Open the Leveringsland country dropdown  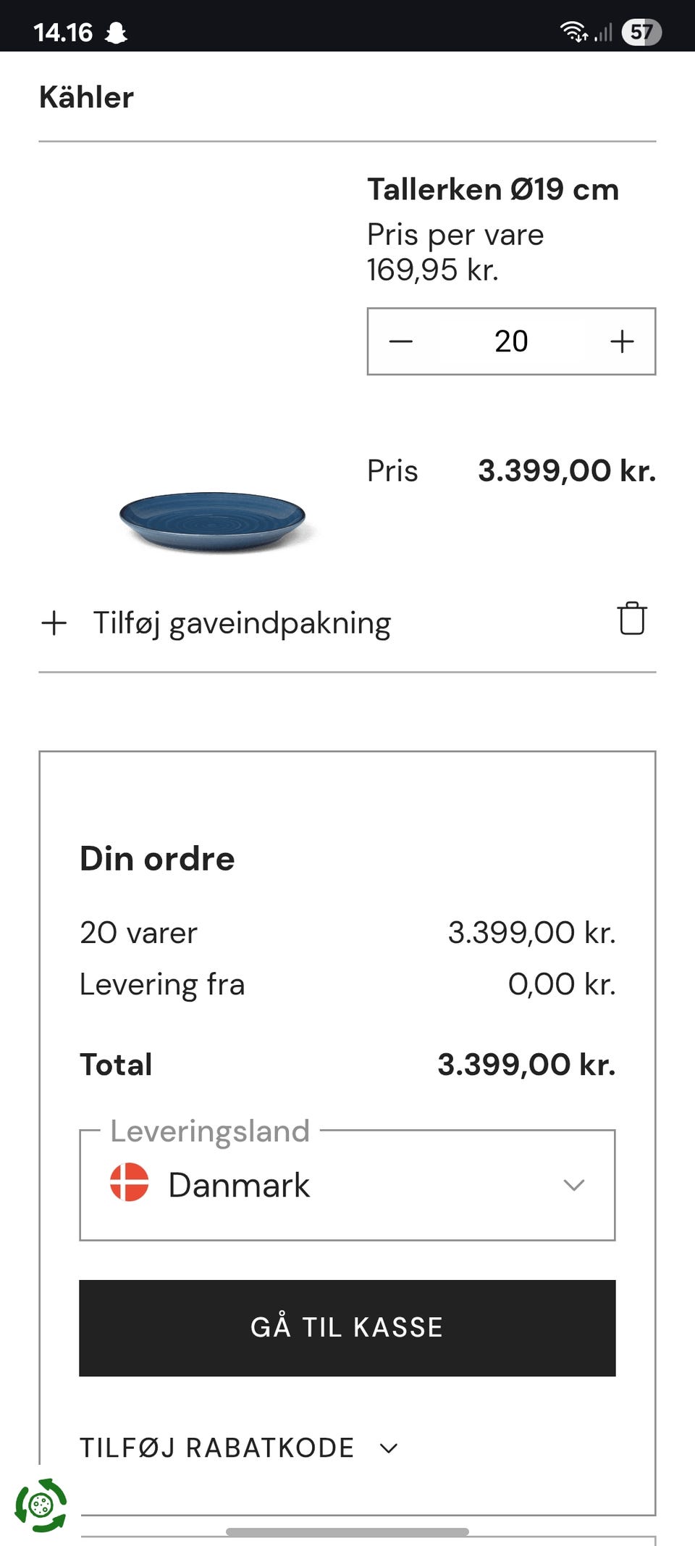coord(347,1185)
